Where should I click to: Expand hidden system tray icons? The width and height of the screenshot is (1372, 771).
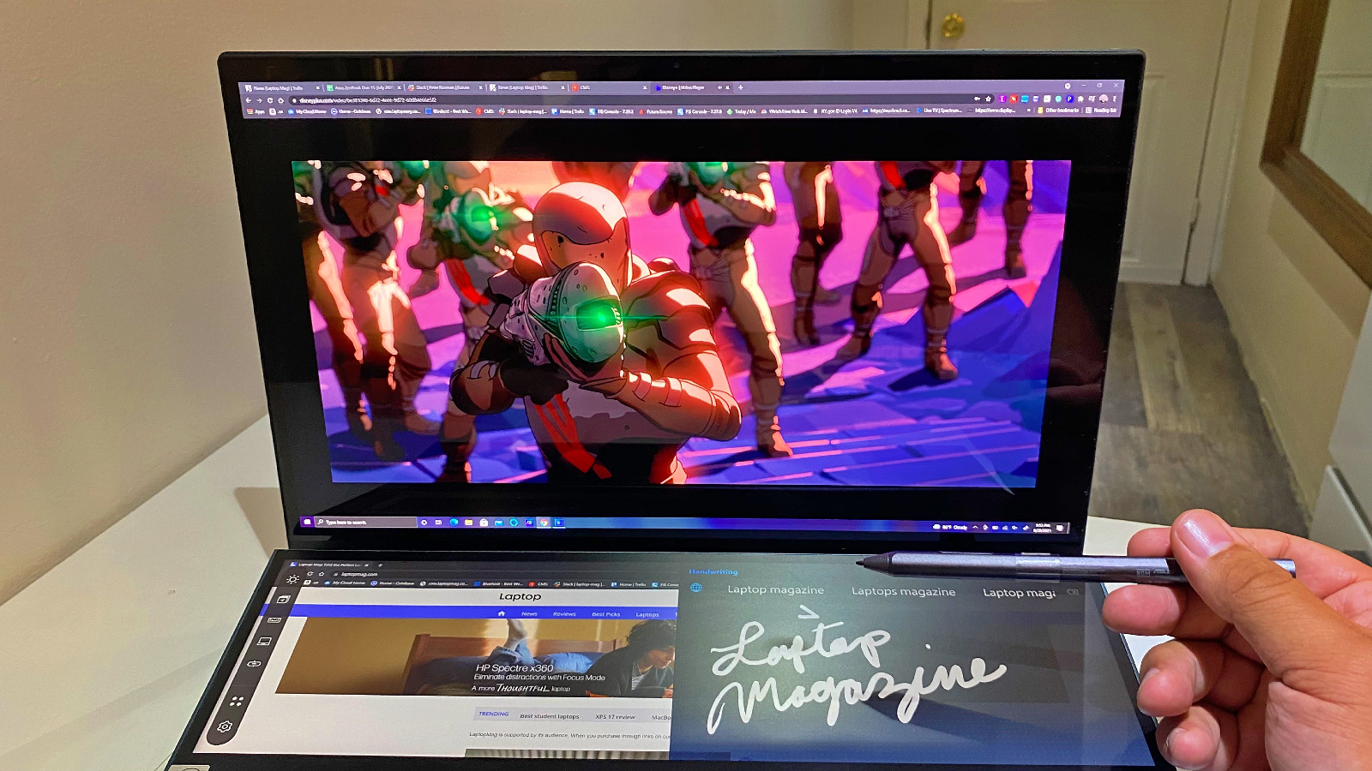pyautogui.click(x=975, y=527)
